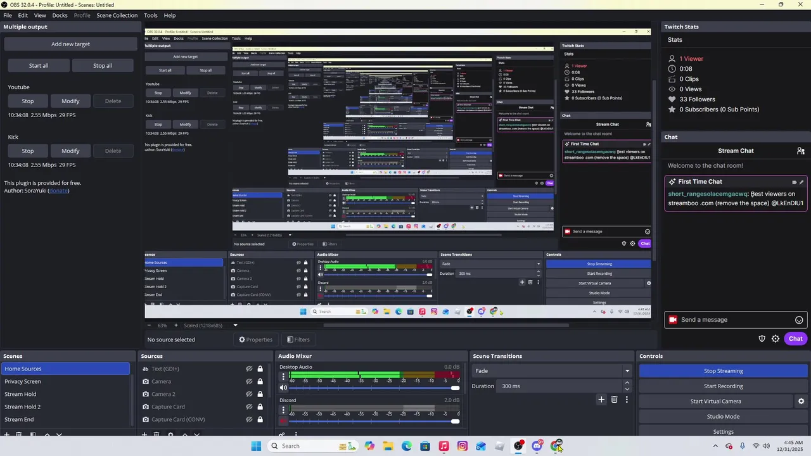Image resolution: width=811 pixels, height=456 pixels.
Task: Open Microsoft Store from the taskbar
Action: [x=425, y=446]
